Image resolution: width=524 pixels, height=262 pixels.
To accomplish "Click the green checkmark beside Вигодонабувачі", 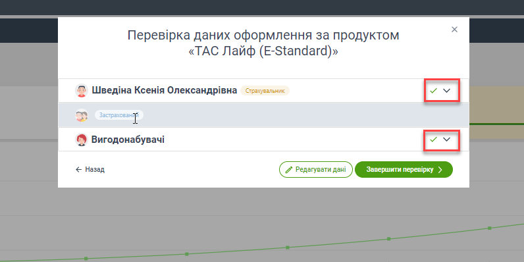I will [433, 140].
